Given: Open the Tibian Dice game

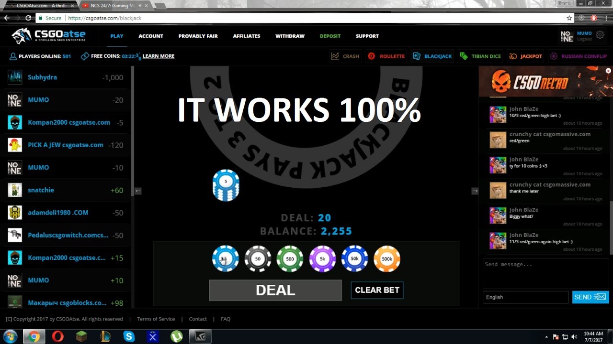Looking at the screenshot, I should (x=480, y=56).
